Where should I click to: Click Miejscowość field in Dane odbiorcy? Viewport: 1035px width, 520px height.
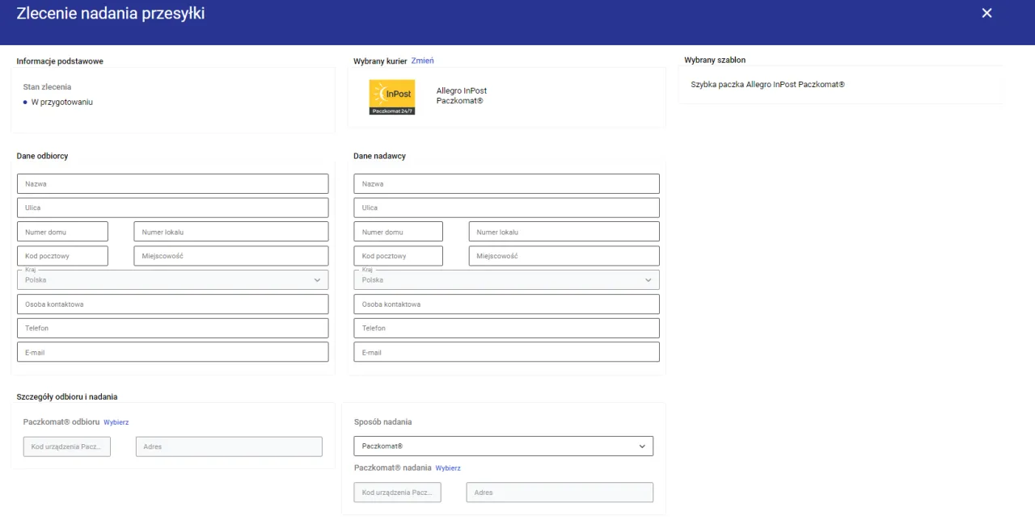pyautogui.click(x=230, y=255)
